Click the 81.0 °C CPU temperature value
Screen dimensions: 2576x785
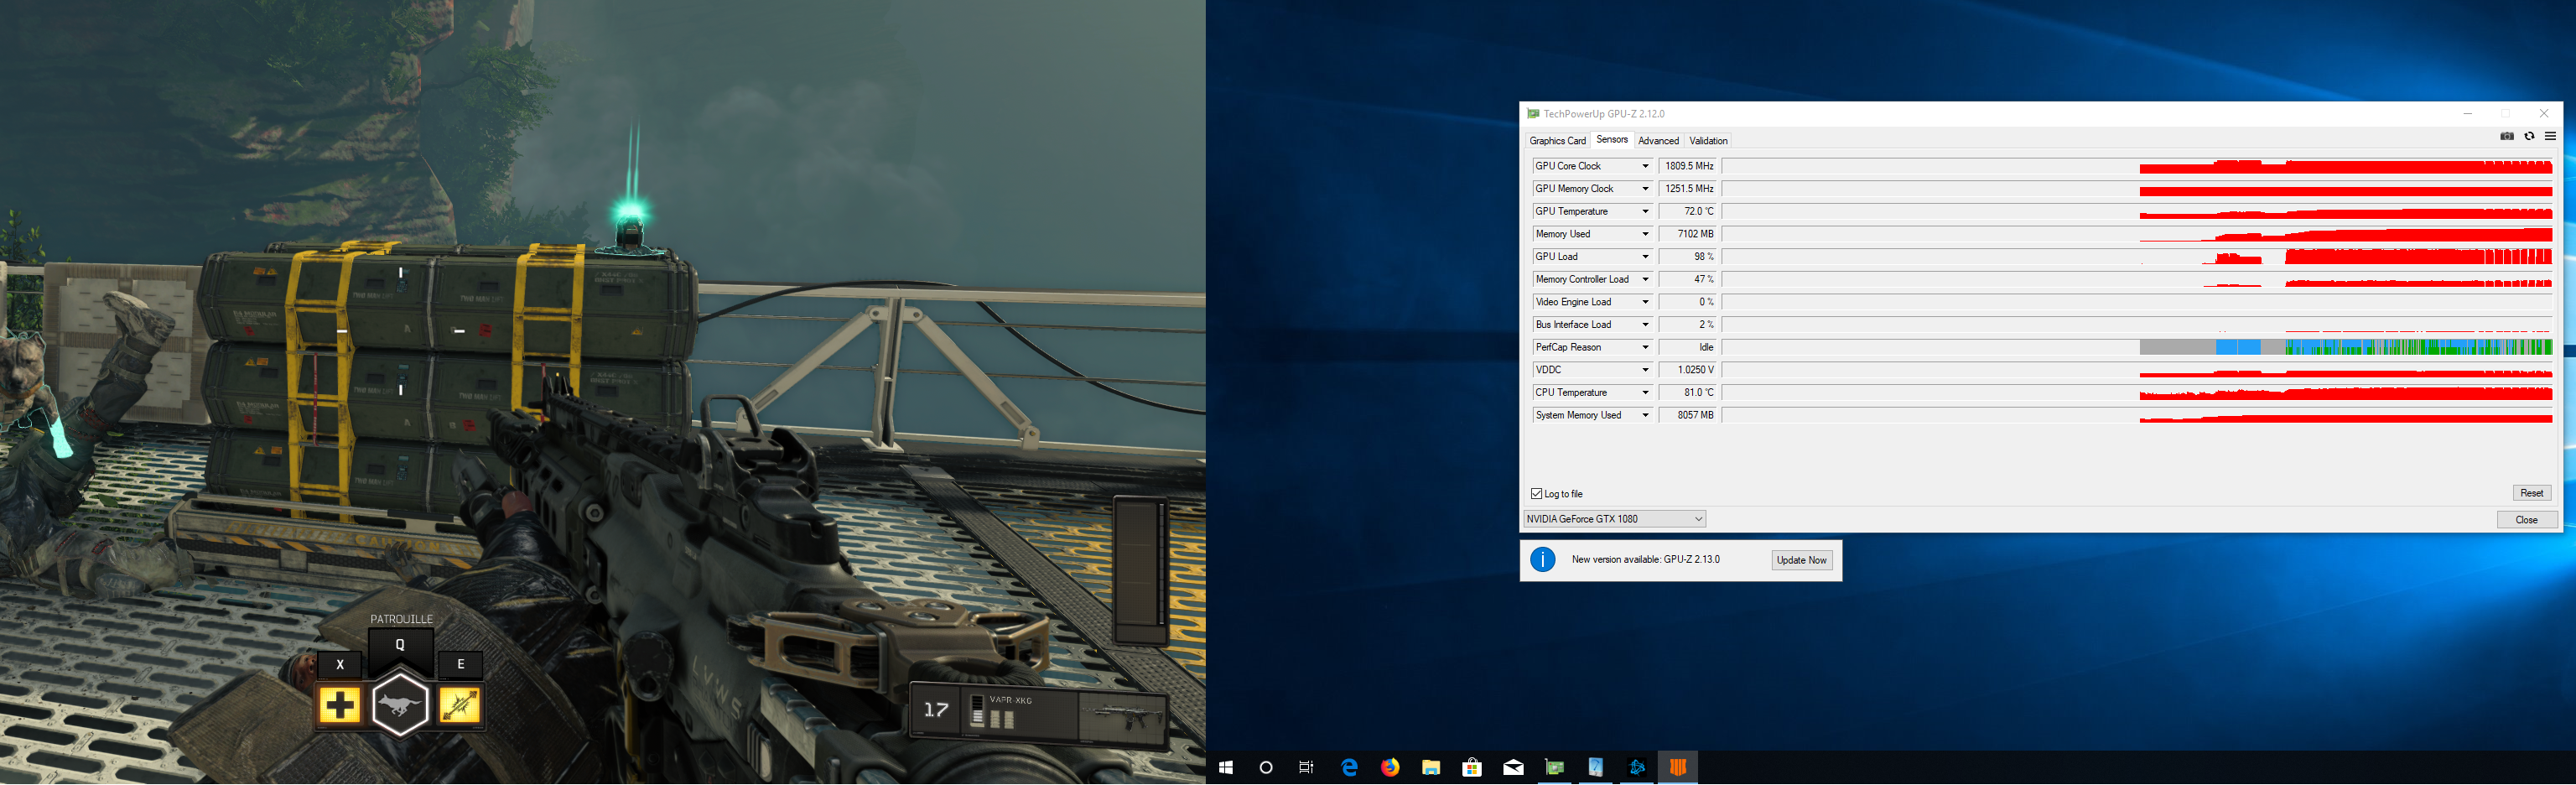[x=1689, y=393]
